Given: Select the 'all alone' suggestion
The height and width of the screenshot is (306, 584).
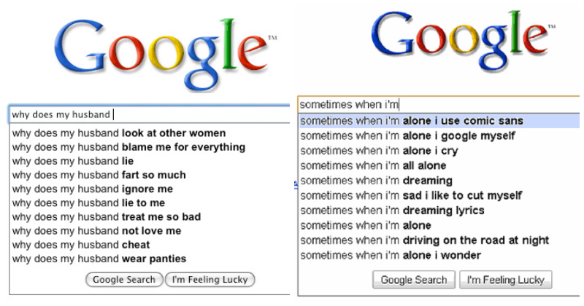Looking at the screenshot, I should (x=373, y=165).
